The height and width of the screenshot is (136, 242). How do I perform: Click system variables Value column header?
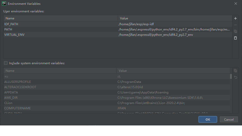point(173,71)
